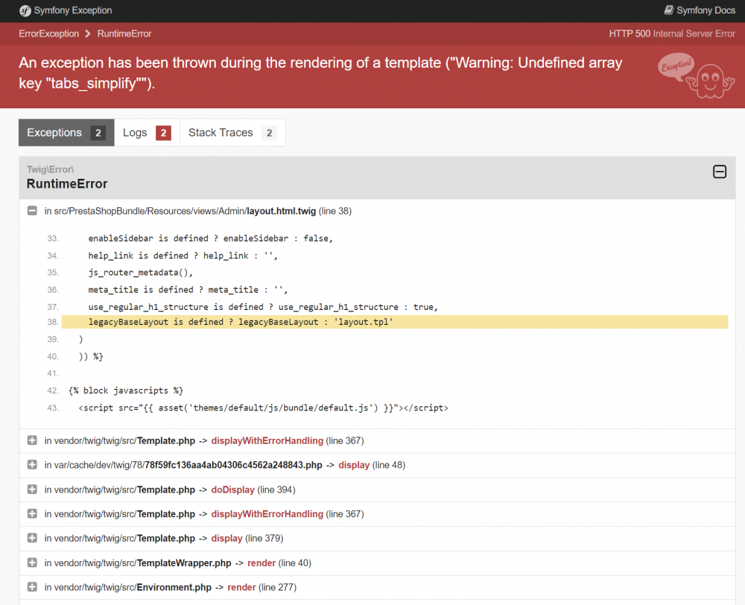
Task: Click code line 42 block javascripts
Action: (126, 390)
